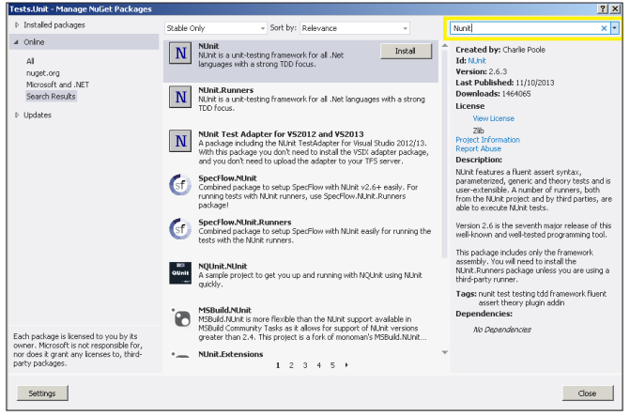Screen dimensions: 630x416
Task: Click the NUnit.Runners package icon
Action: pos(180,97)
